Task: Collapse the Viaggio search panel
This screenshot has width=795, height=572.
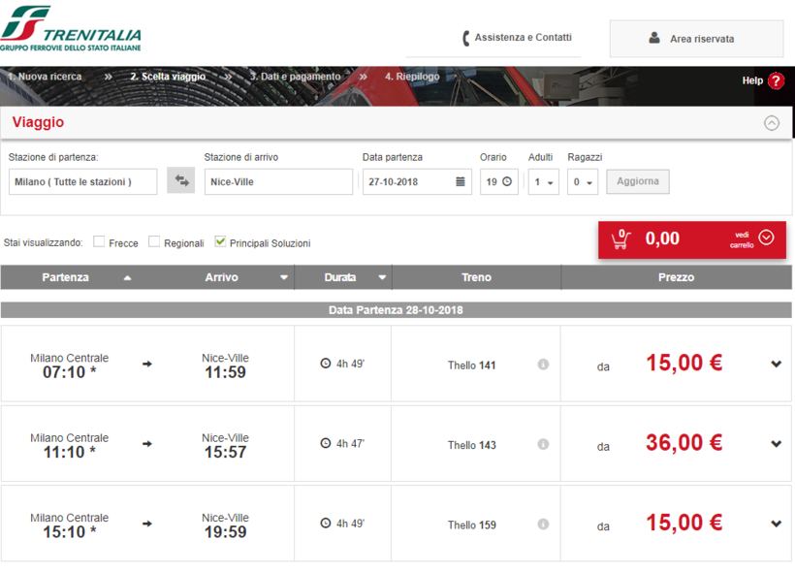Action: (x=772, y=123)
